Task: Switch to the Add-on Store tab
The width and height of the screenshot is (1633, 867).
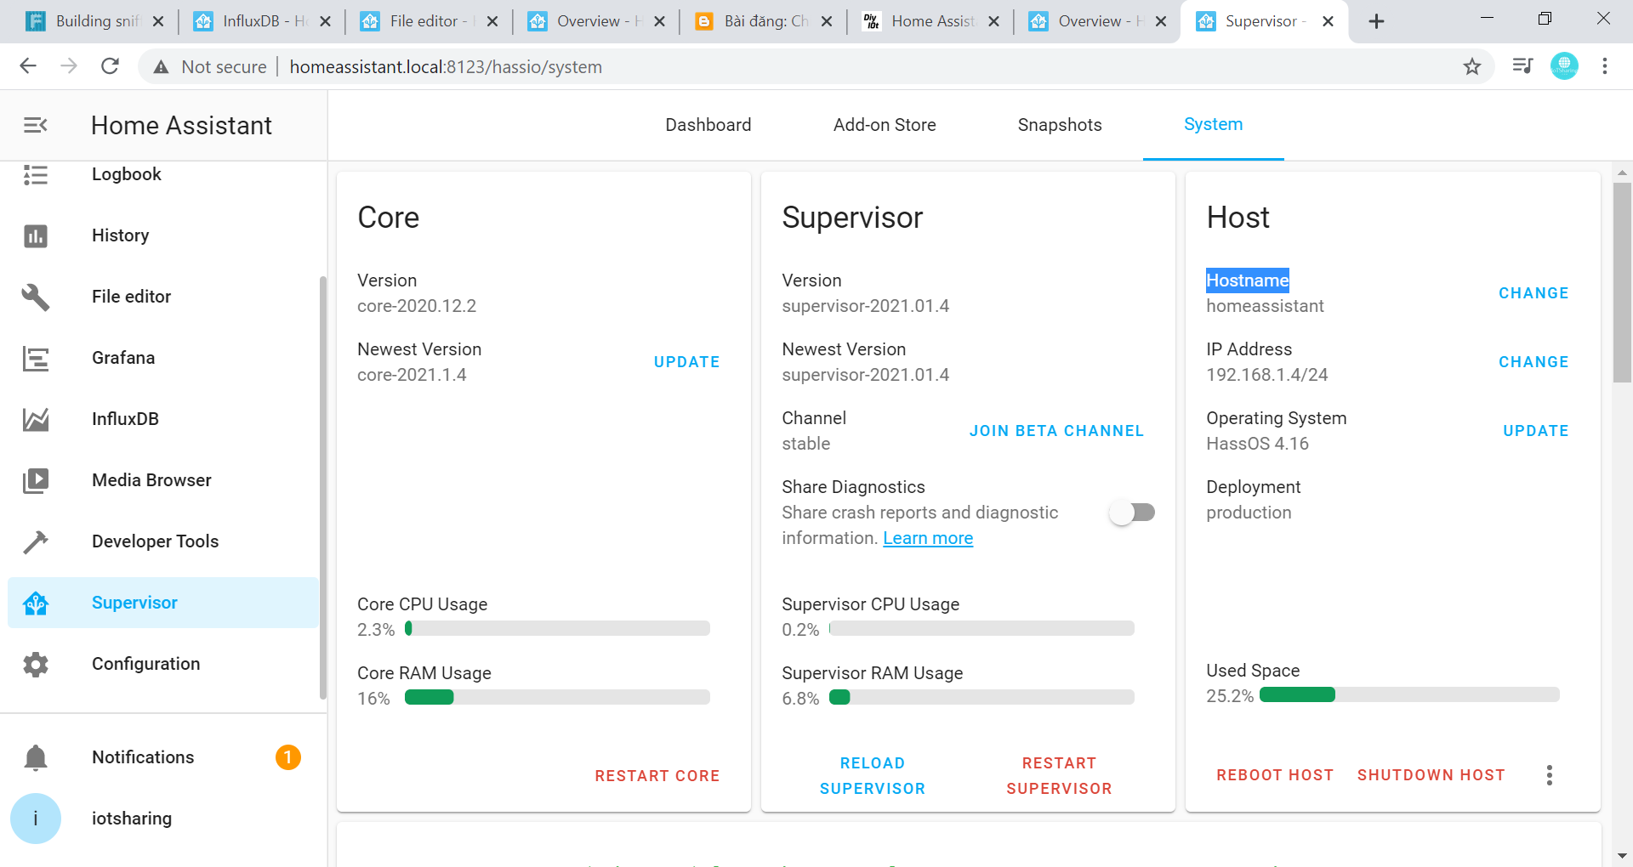Action: 885,124
